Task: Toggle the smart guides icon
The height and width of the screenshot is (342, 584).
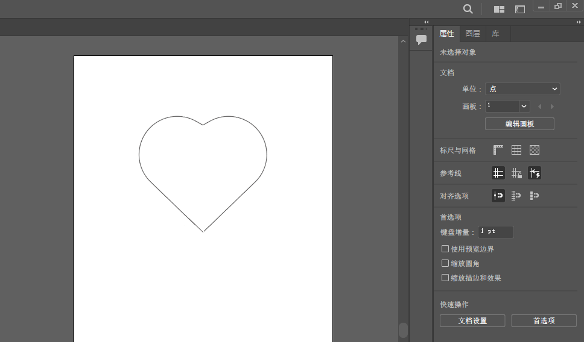Action: [x=535, y=173]
